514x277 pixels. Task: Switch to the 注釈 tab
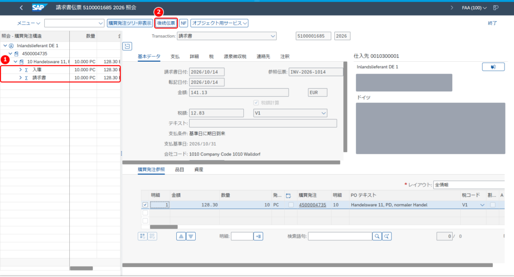tap(285, 56)
